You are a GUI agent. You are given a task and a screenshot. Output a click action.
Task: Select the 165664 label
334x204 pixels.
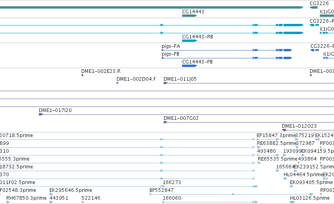[x=285, y=167]
